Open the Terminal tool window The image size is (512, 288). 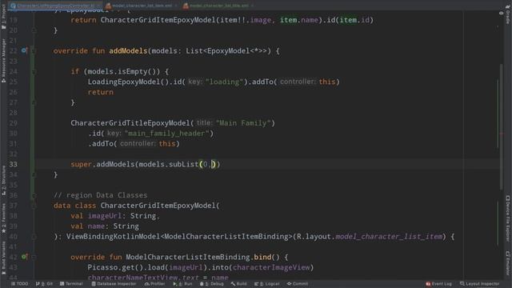(x=71, y=284)
